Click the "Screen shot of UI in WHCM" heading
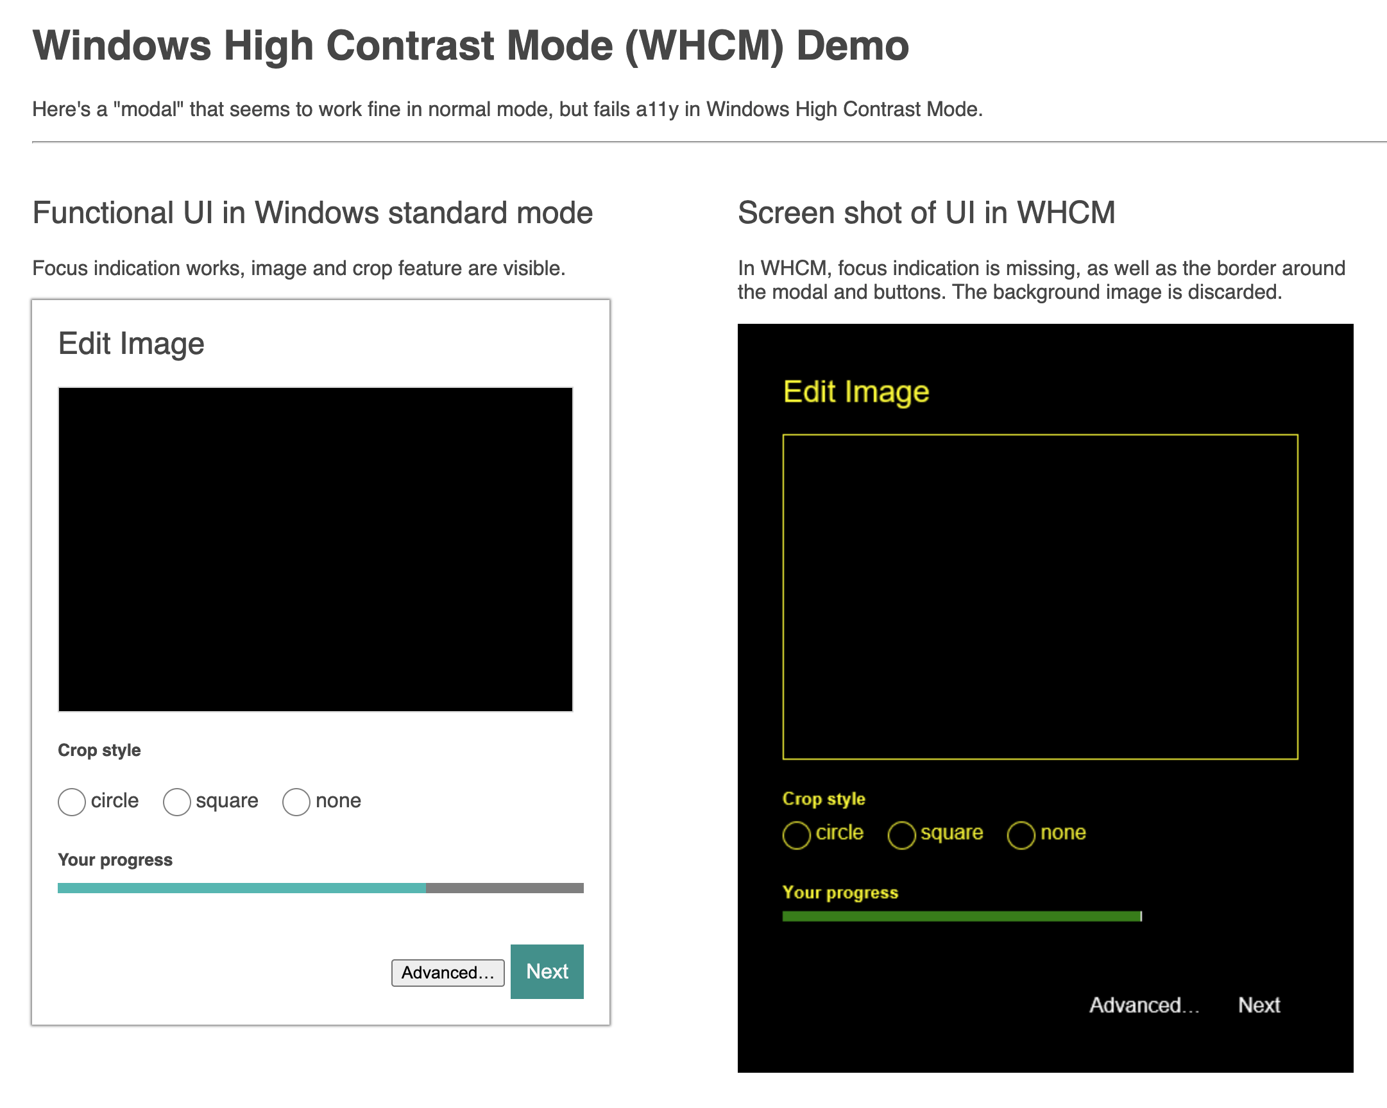Image resolution: width=1387 pixels, height=1108 pixels. click(926, 213)
